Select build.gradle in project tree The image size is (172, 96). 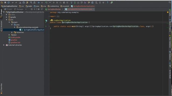[16, 37]
